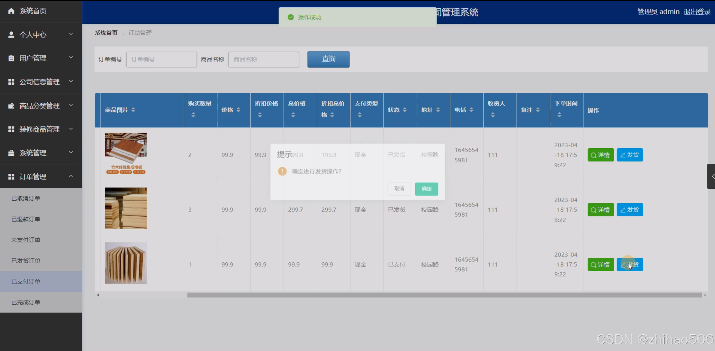Screen dimensions: 715x351
Task: Click the 系统管理 briefcase icon
Action: tap(11, 153)
